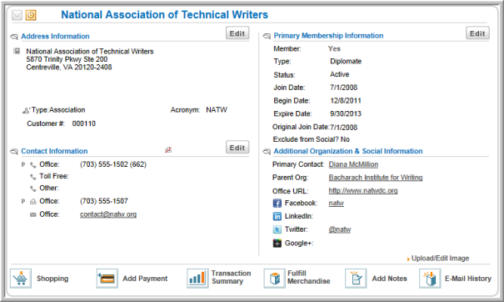Open the Bacharach Institute for Writing link
Screen dimensions: 504x302
(376, 178)
